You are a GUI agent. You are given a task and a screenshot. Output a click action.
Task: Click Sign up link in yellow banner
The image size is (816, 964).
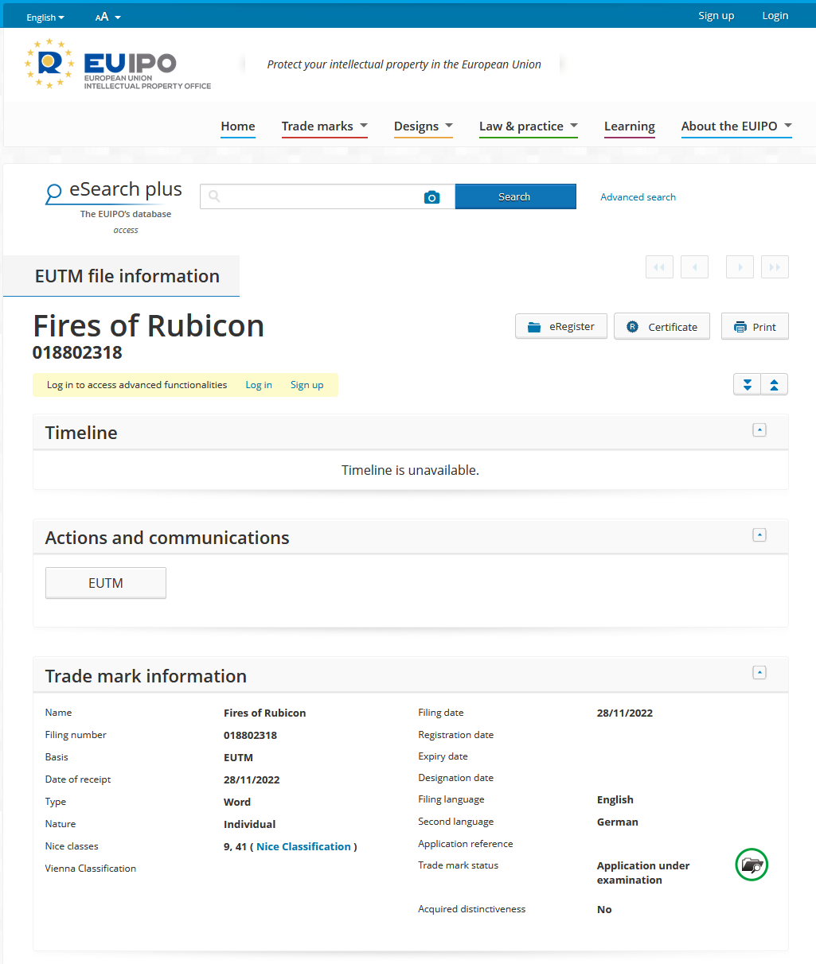[306, 385]
